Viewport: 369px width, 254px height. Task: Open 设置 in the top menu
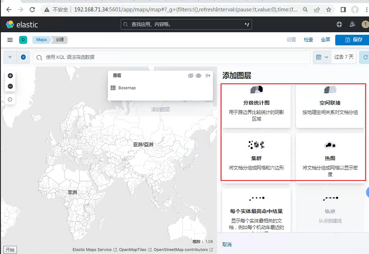tap(291, 40)
